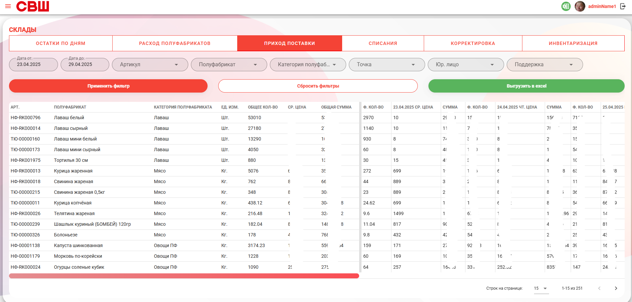
Task: Expand the Артикул dropdown
Action: 150,65
